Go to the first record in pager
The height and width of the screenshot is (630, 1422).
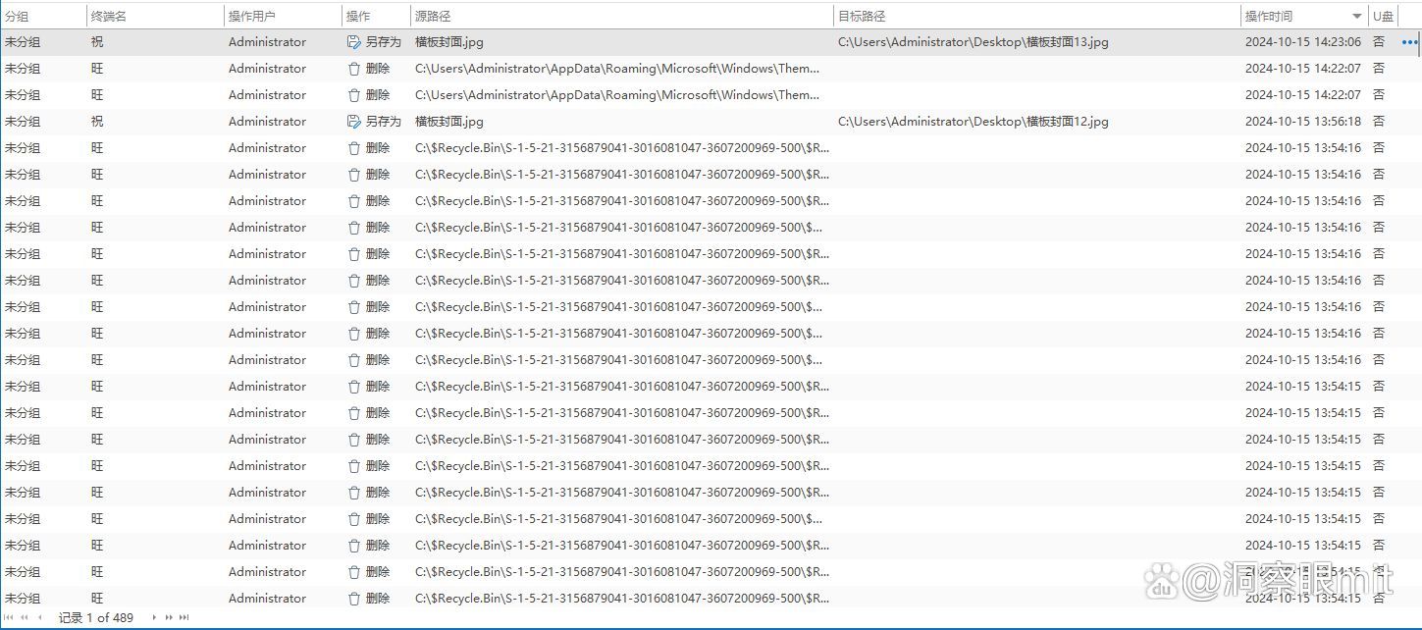pos(9,617)
